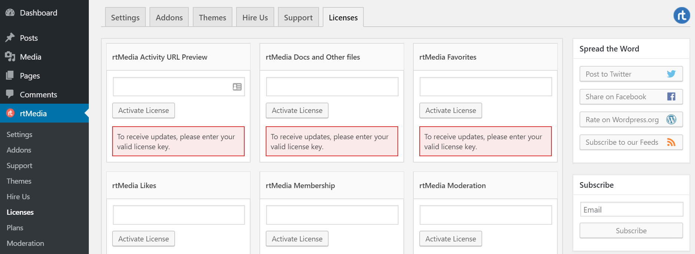Open Licenses submenu under rtMedia
Image resolution: width=695 pixels, height=254 pixels.
(20, 212)
